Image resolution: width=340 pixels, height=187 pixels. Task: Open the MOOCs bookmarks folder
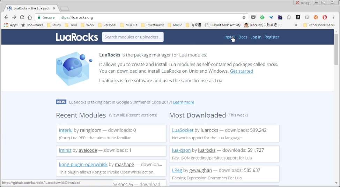coord(128,25)
